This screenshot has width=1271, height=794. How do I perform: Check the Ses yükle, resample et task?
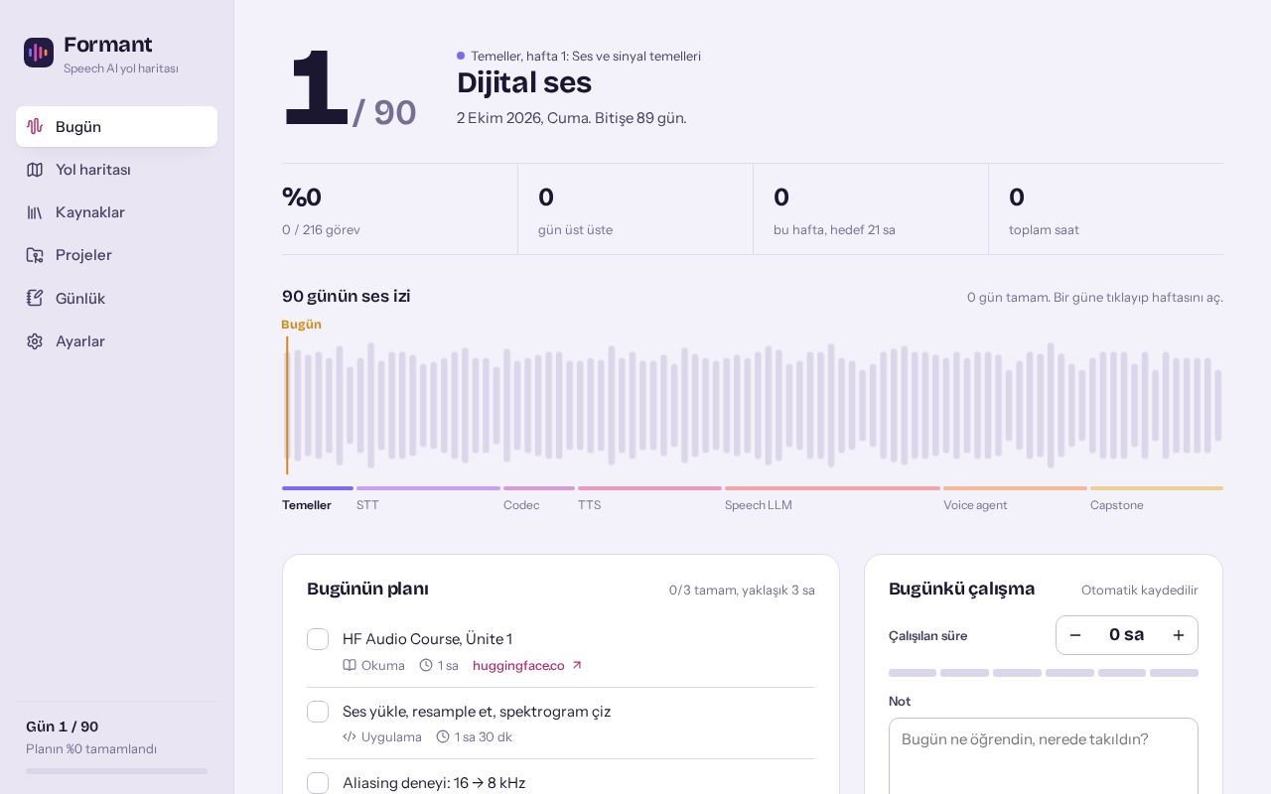click(318, 712)
